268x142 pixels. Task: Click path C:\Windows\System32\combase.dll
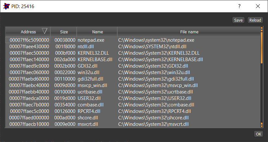(156, 105)
